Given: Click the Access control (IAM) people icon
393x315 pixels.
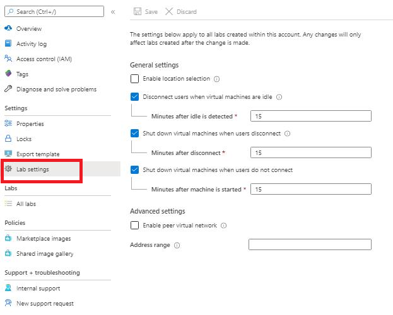Looking at the screenshot, I should click(8, 59).
